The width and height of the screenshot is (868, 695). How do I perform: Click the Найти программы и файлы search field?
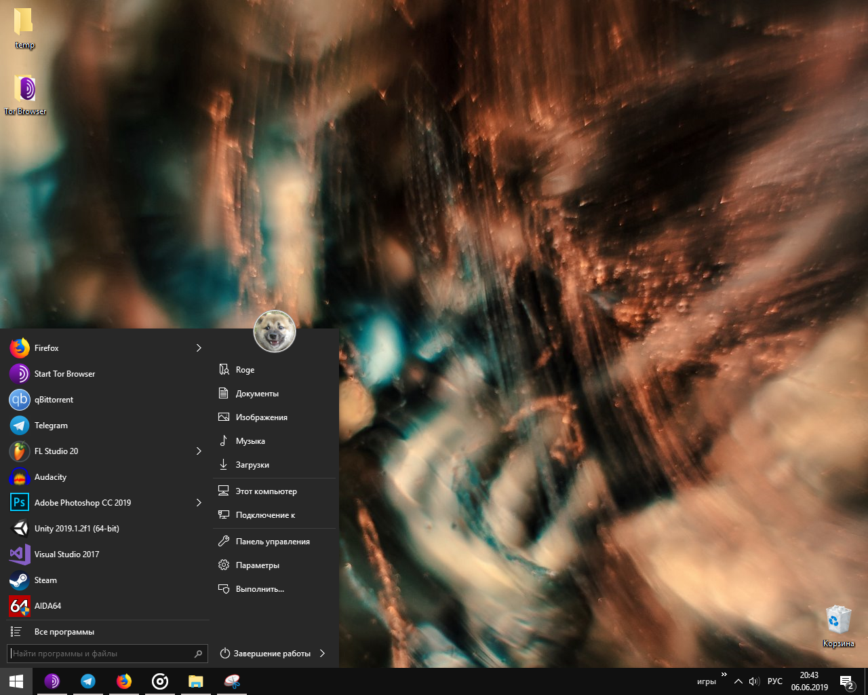(x=100, y=654)
